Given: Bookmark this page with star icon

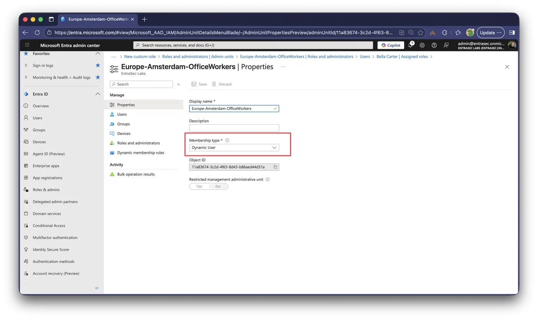Looking at the screenshot, I should 420,33.
